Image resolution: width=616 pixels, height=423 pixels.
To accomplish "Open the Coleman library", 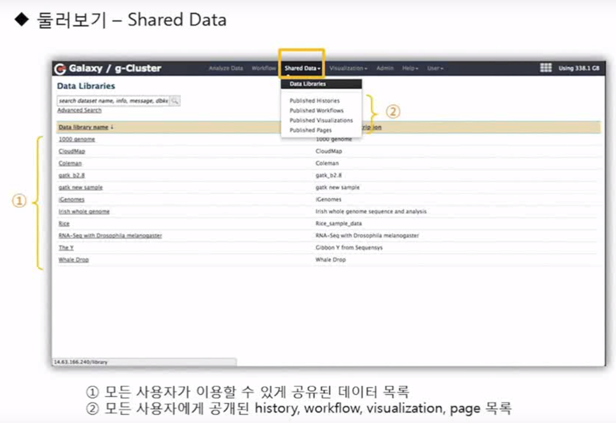I will click(x=70, y=163).
